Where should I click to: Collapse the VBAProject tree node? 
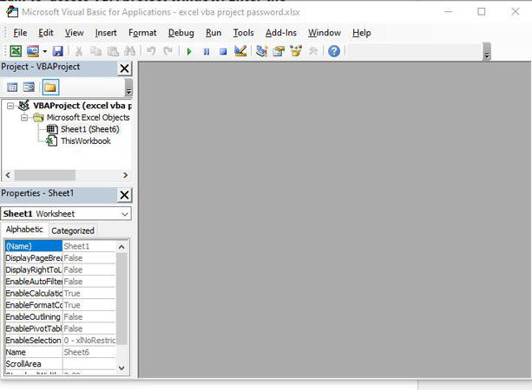(x=10, y=106)
